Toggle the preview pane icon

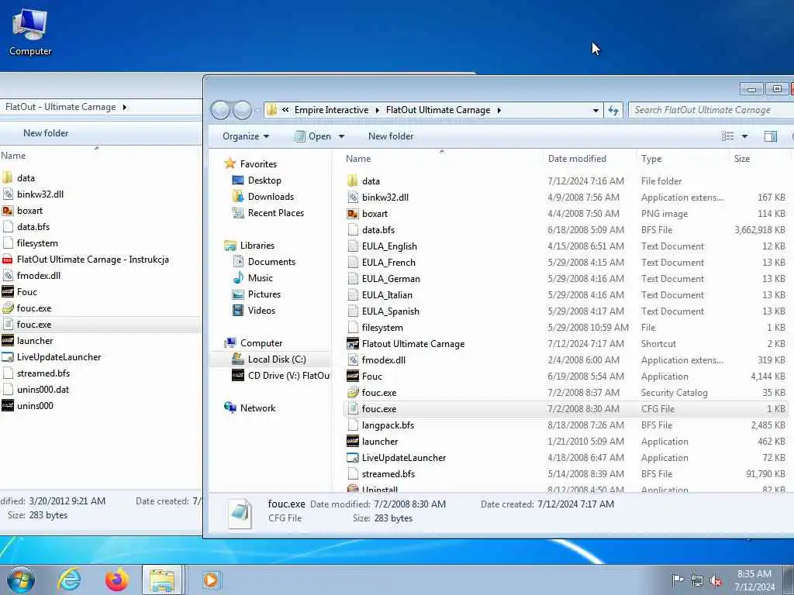(x=770, y=136)
